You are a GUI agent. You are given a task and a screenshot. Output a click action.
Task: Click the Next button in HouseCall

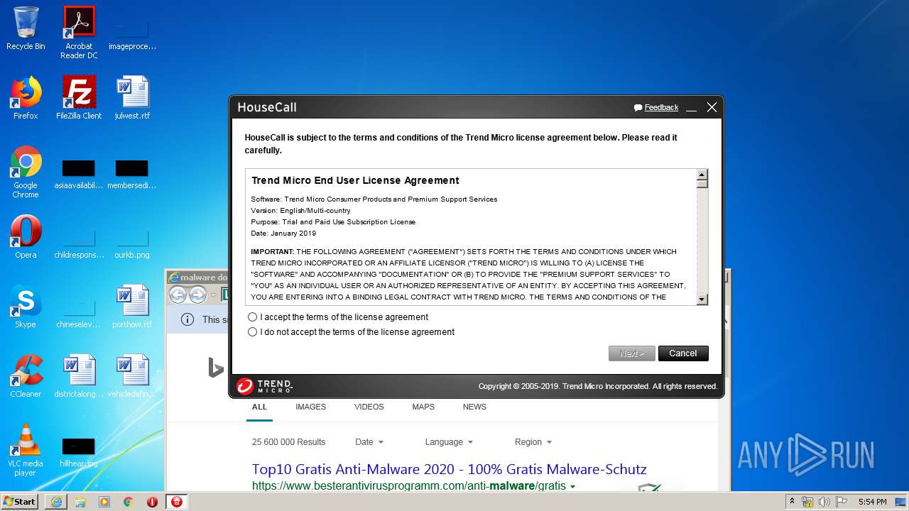(x=632, y=353)
